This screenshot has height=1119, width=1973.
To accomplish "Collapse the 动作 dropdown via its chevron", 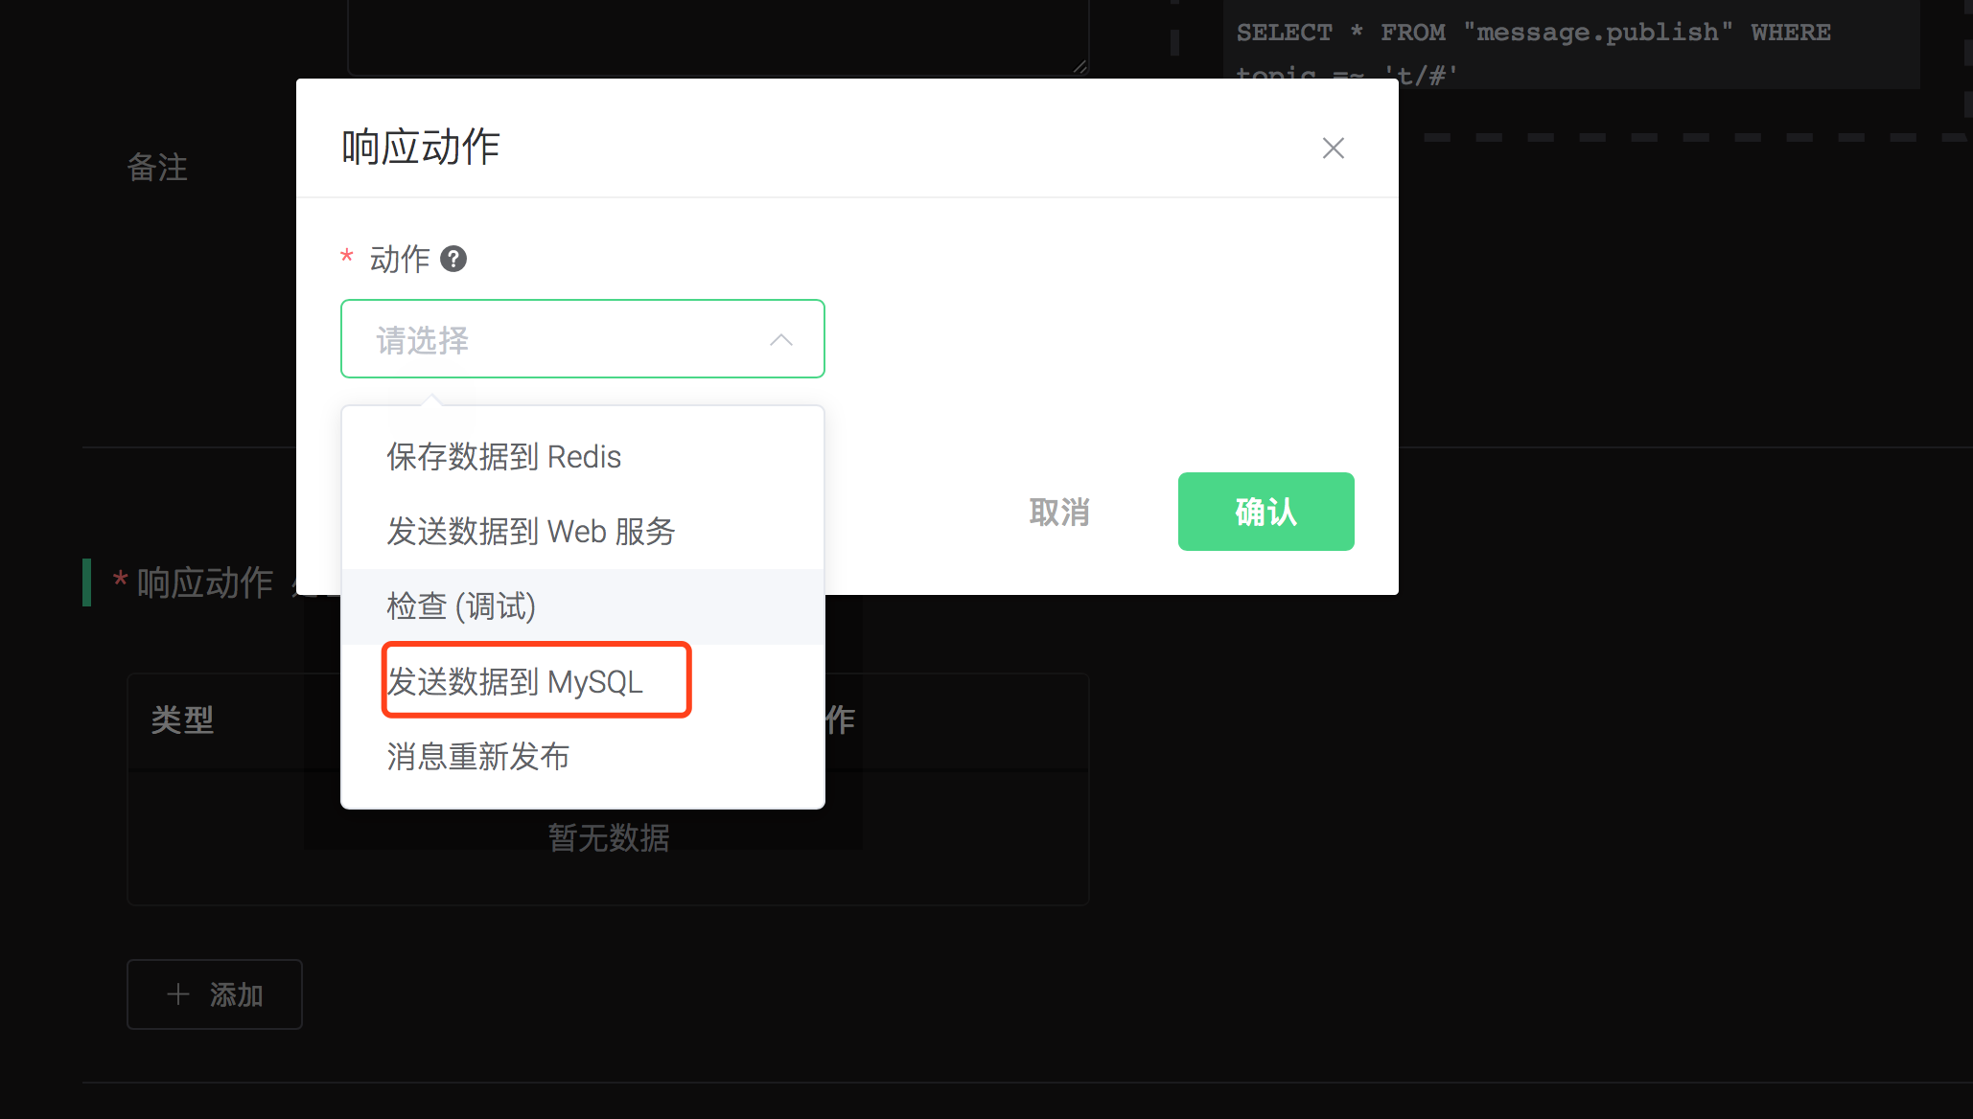I will click(x=781, y=340).
